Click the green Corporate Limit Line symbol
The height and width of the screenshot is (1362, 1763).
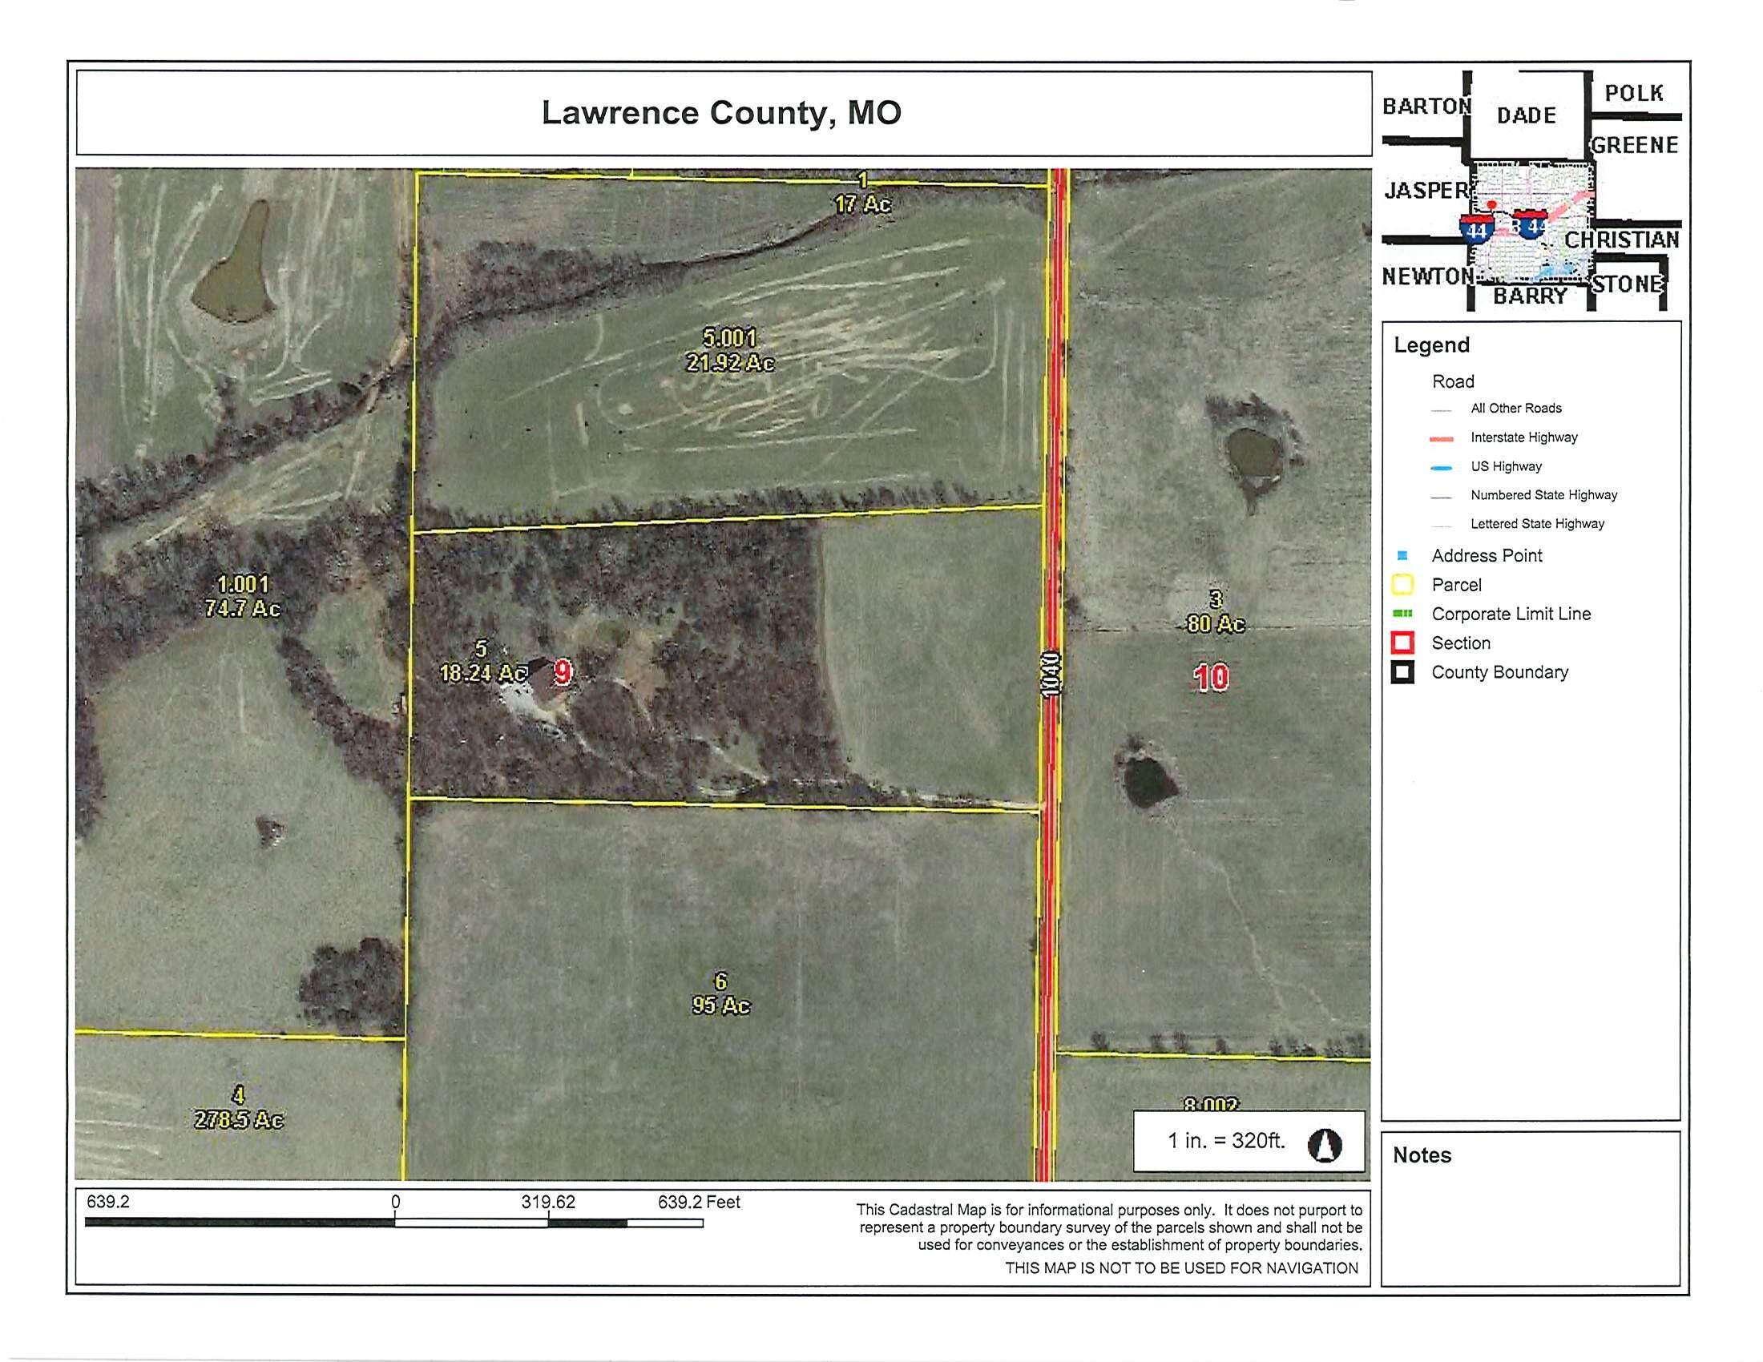[1403, 614]
